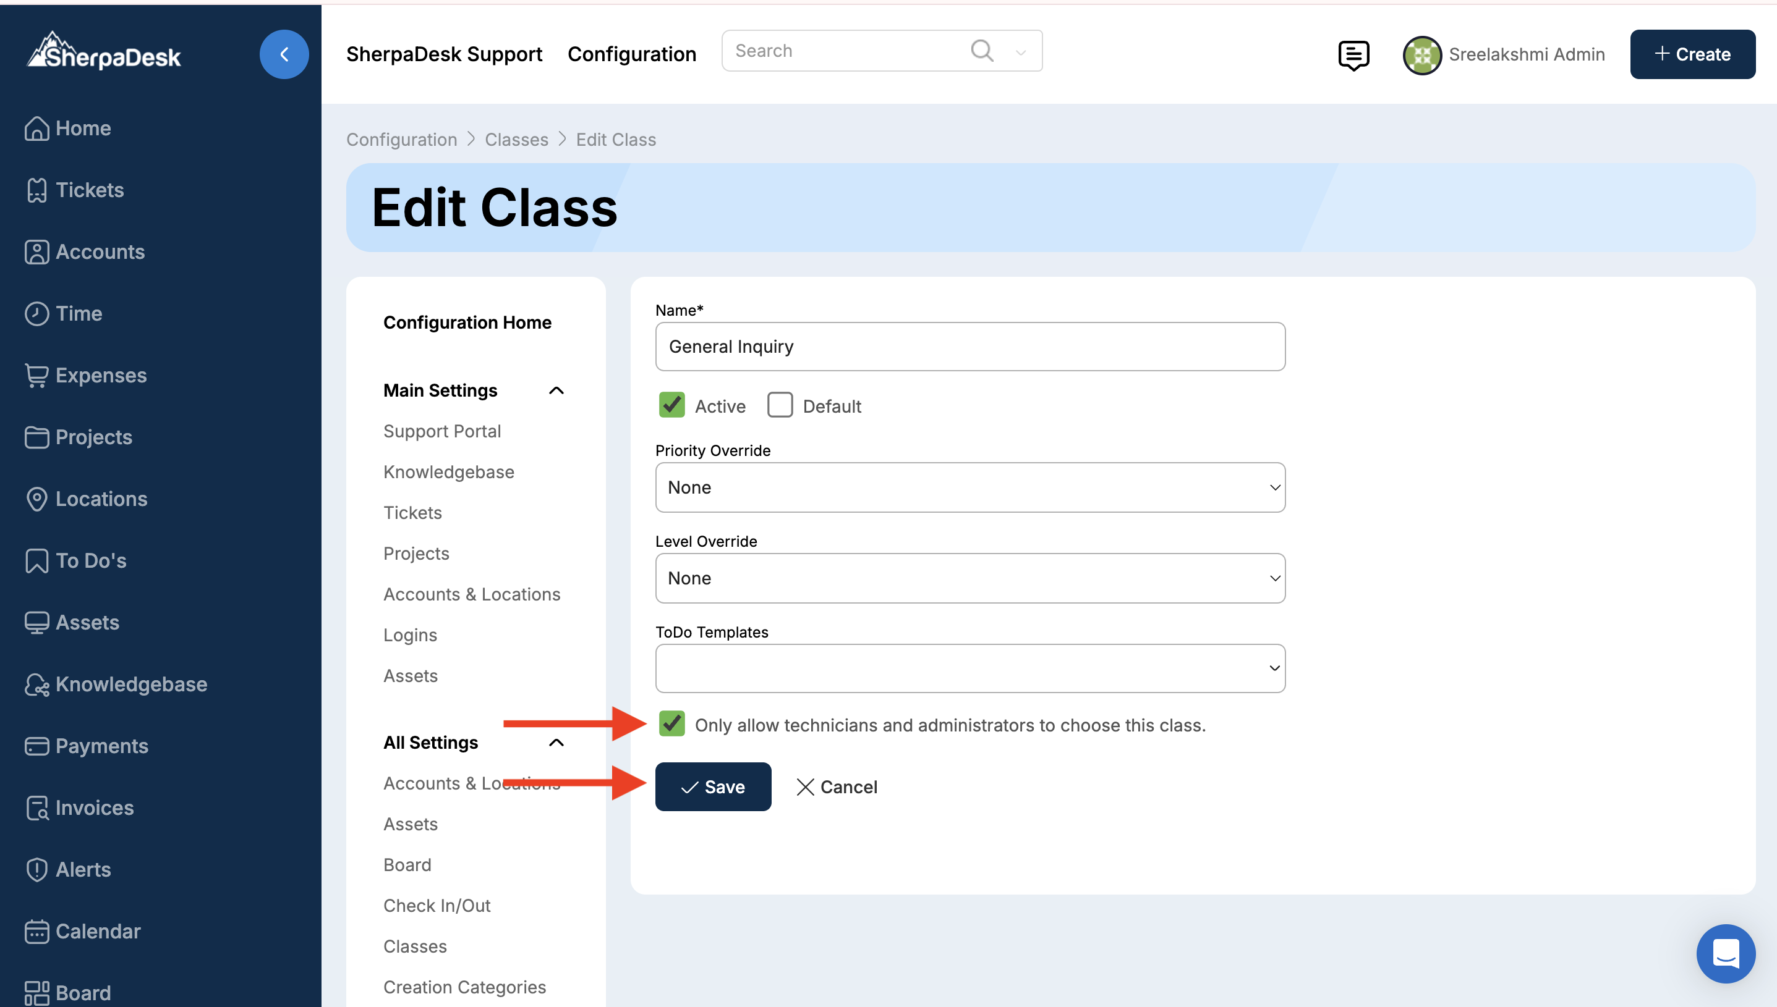The width and height of the screenshot is (1777, 1007).
Task: Click the search magnifier icon
Action: pos(981,51)
